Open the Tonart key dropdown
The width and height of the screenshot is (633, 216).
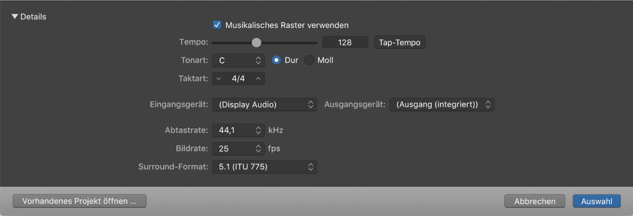(x=238, y=60)
